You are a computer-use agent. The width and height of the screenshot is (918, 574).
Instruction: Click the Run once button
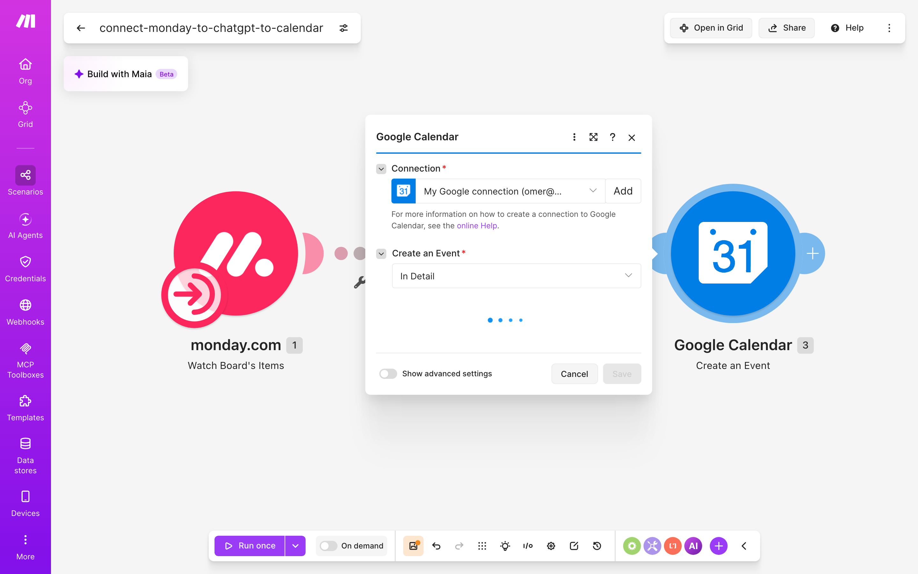[x=250, y=546]
